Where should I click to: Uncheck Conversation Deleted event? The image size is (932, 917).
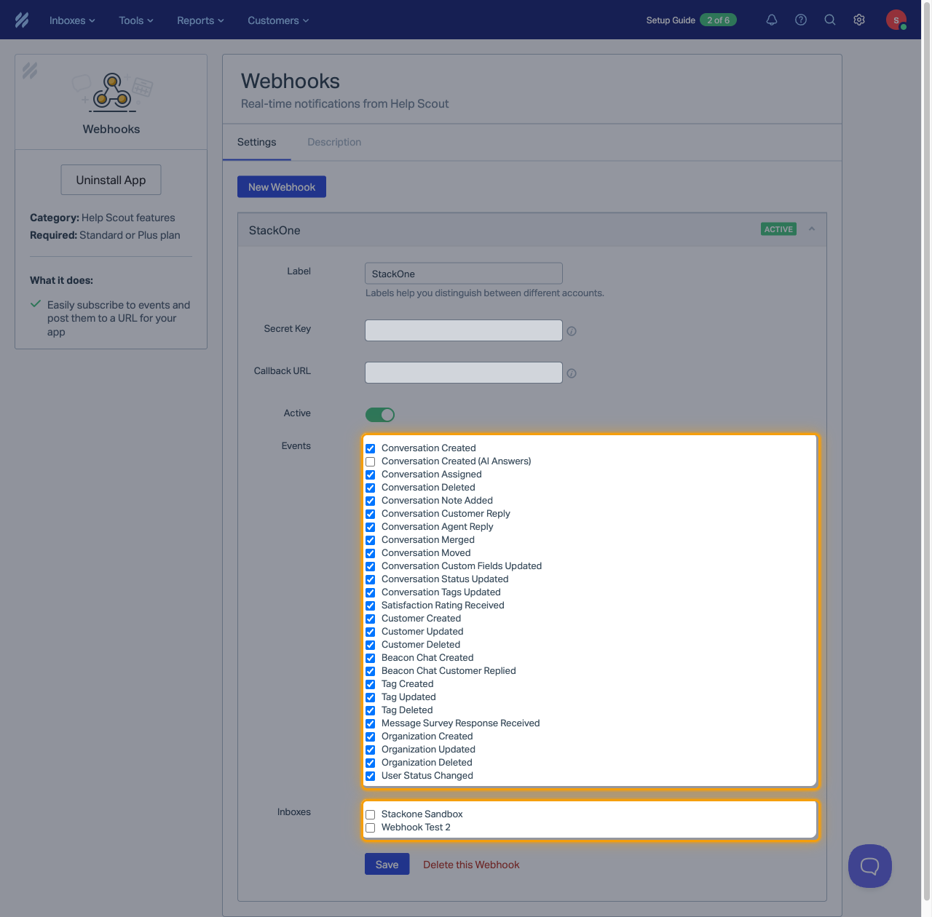point(371,488)
